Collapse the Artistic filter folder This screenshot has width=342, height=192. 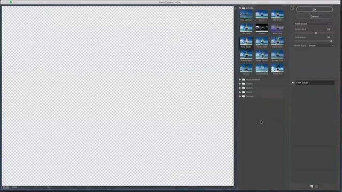click(240, 8)
